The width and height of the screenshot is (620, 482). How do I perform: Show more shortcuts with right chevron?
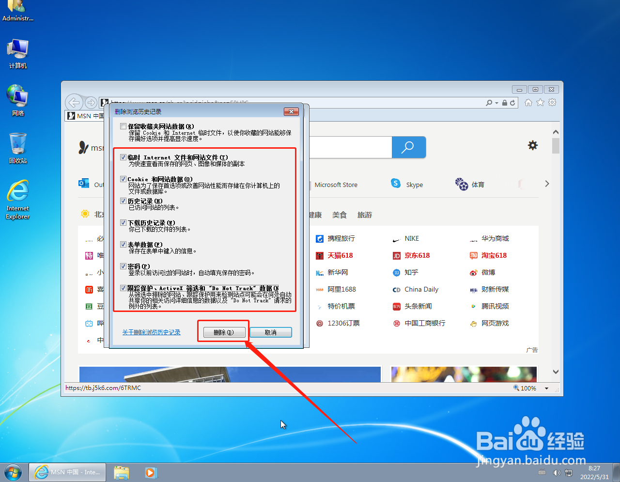coord(547,184)
